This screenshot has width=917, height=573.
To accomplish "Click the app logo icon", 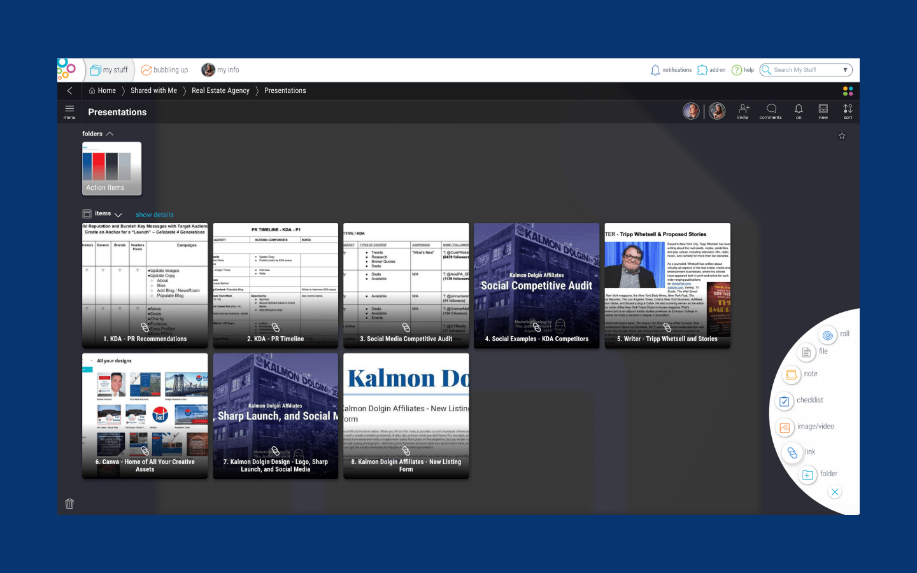I will click(66, 69).
